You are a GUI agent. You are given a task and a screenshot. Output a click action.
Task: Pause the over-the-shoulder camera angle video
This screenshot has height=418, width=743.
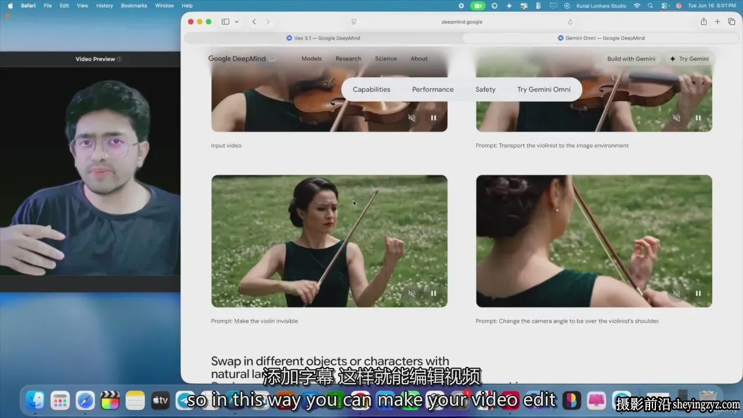pyautogui.click(x=698, y=293)
